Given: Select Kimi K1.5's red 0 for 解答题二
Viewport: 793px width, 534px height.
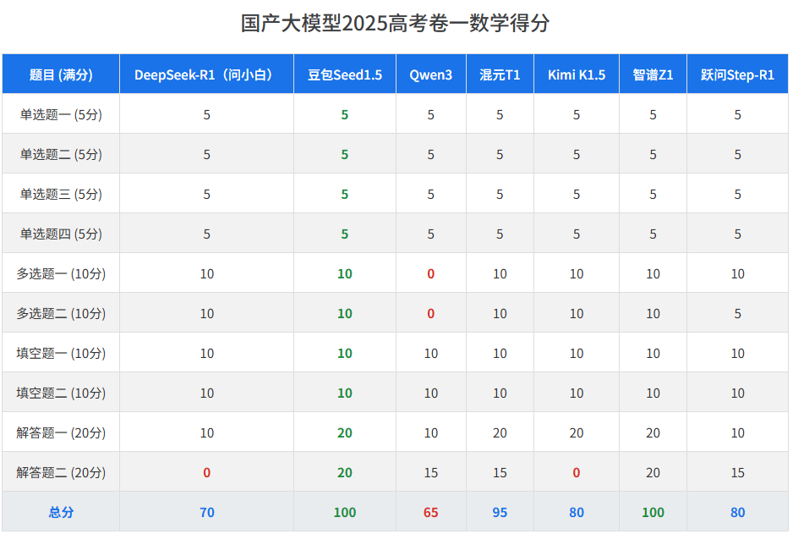Looking at the screenshot, I should click(577, 473).
